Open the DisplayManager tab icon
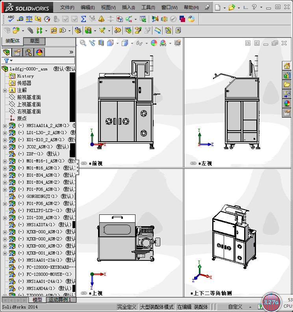 point(39,52)
